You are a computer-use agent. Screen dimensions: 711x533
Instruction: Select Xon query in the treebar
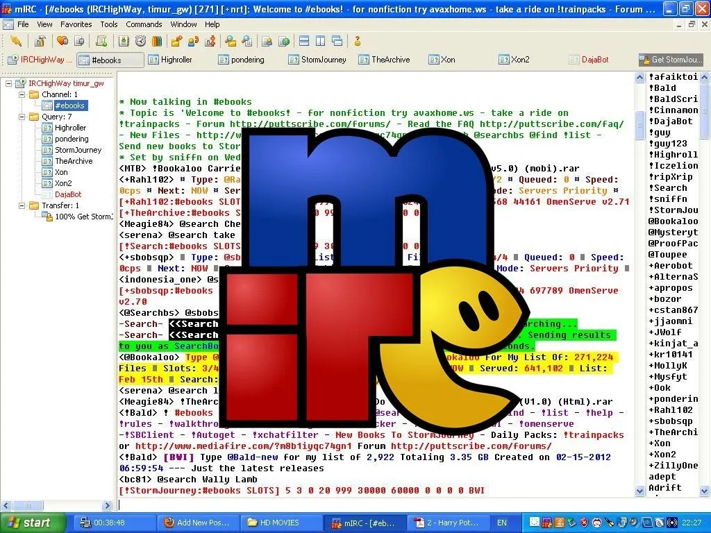[61, 172]
